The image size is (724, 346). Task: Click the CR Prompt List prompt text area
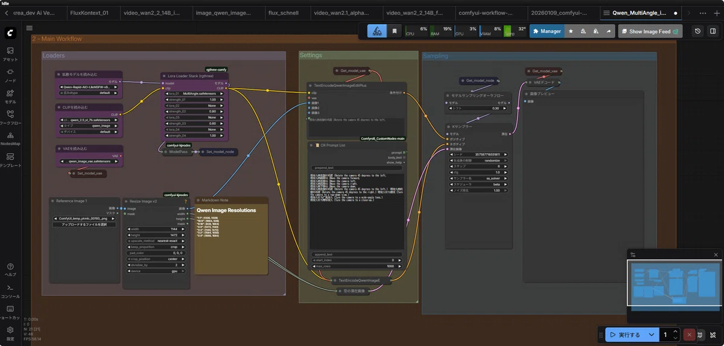coord(357,211)
